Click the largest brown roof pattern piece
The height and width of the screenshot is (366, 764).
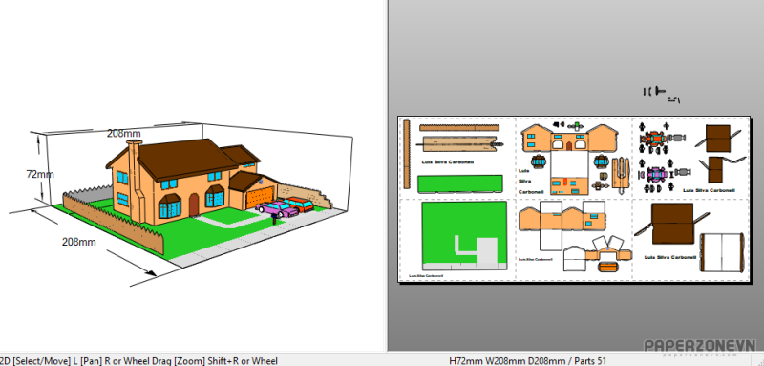[x=672, y=224]
